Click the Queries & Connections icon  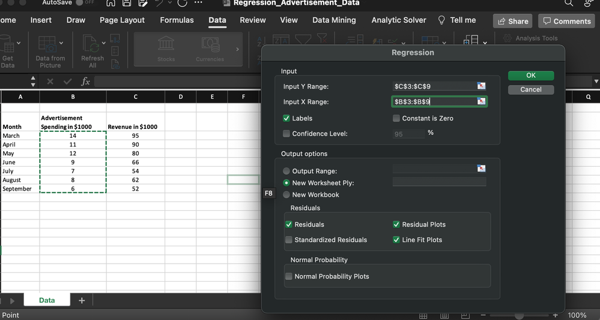[x=115, y=38]
